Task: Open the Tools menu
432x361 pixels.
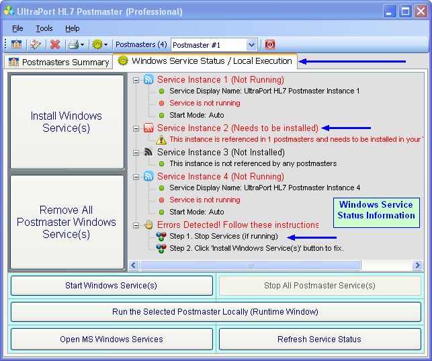Action: (x=44, y=28)
